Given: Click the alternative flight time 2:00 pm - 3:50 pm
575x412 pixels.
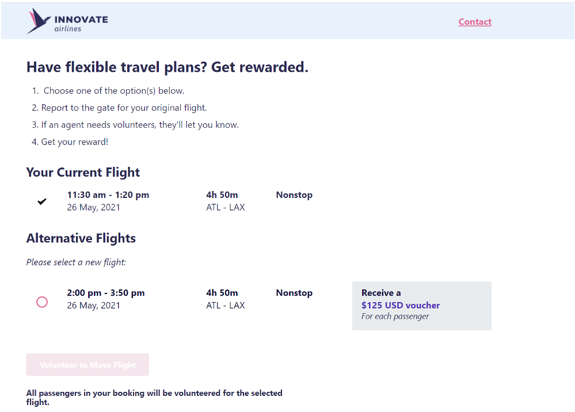Looking at the screenshot, I should [x=106, y=293].
